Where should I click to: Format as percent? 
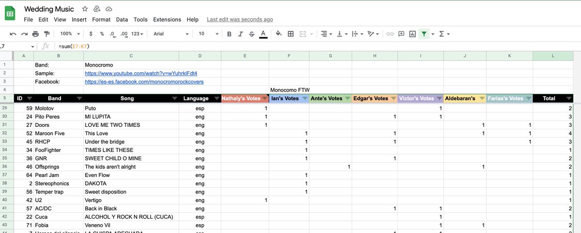point(102,34)
